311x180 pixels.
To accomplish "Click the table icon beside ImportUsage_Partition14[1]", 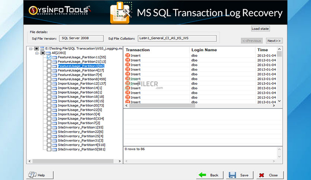I will click(55, 88).
